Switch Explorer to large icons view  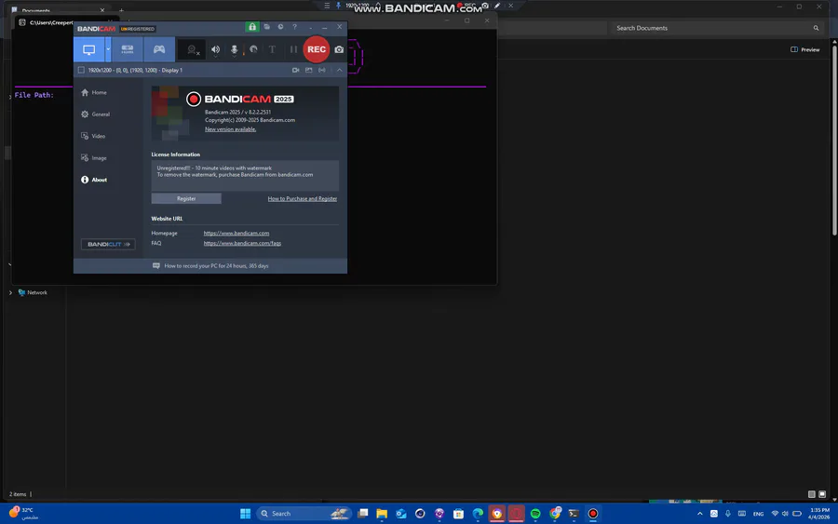tap(822, 494)
